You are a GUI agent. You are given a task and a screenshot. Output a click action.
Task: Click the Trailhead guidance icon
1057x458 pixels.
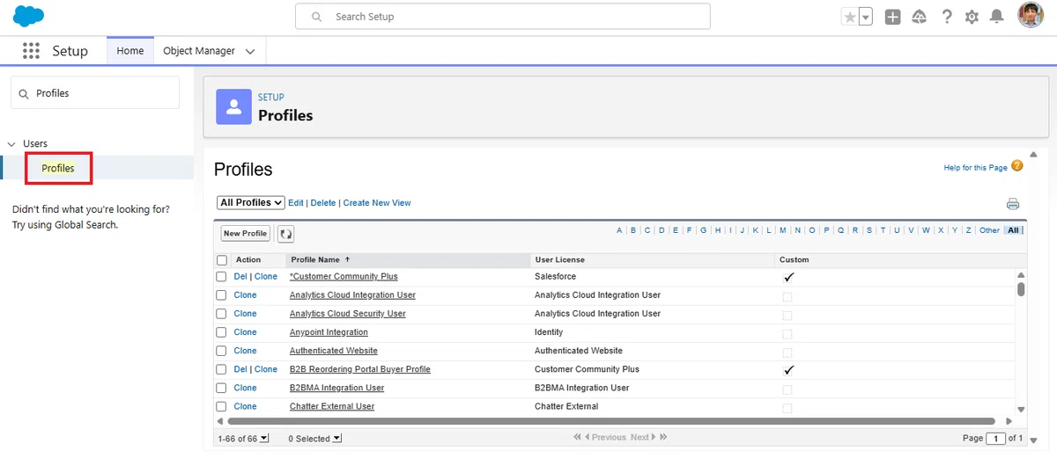(919, 17)
